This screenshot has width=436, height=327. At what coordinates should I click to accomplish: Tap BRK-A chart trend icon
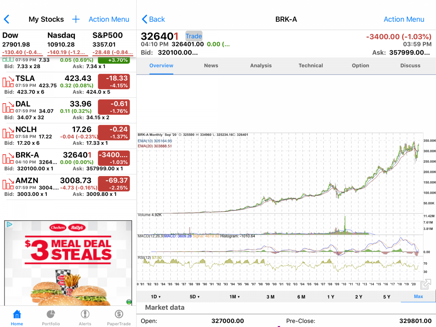coord(8,158)
